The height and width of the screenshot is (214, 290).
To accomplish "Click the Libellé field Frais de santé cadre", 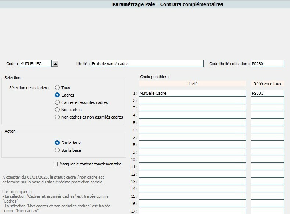I will [147, 64].
